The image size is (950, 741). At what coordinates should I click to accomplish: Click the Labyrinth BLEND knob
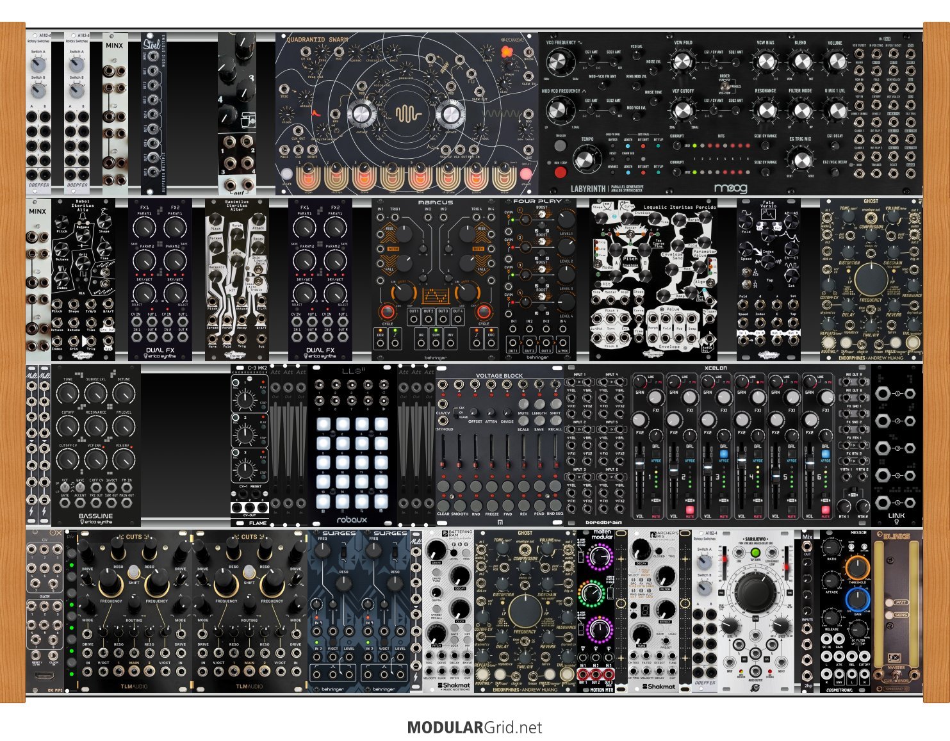point(800,61)
